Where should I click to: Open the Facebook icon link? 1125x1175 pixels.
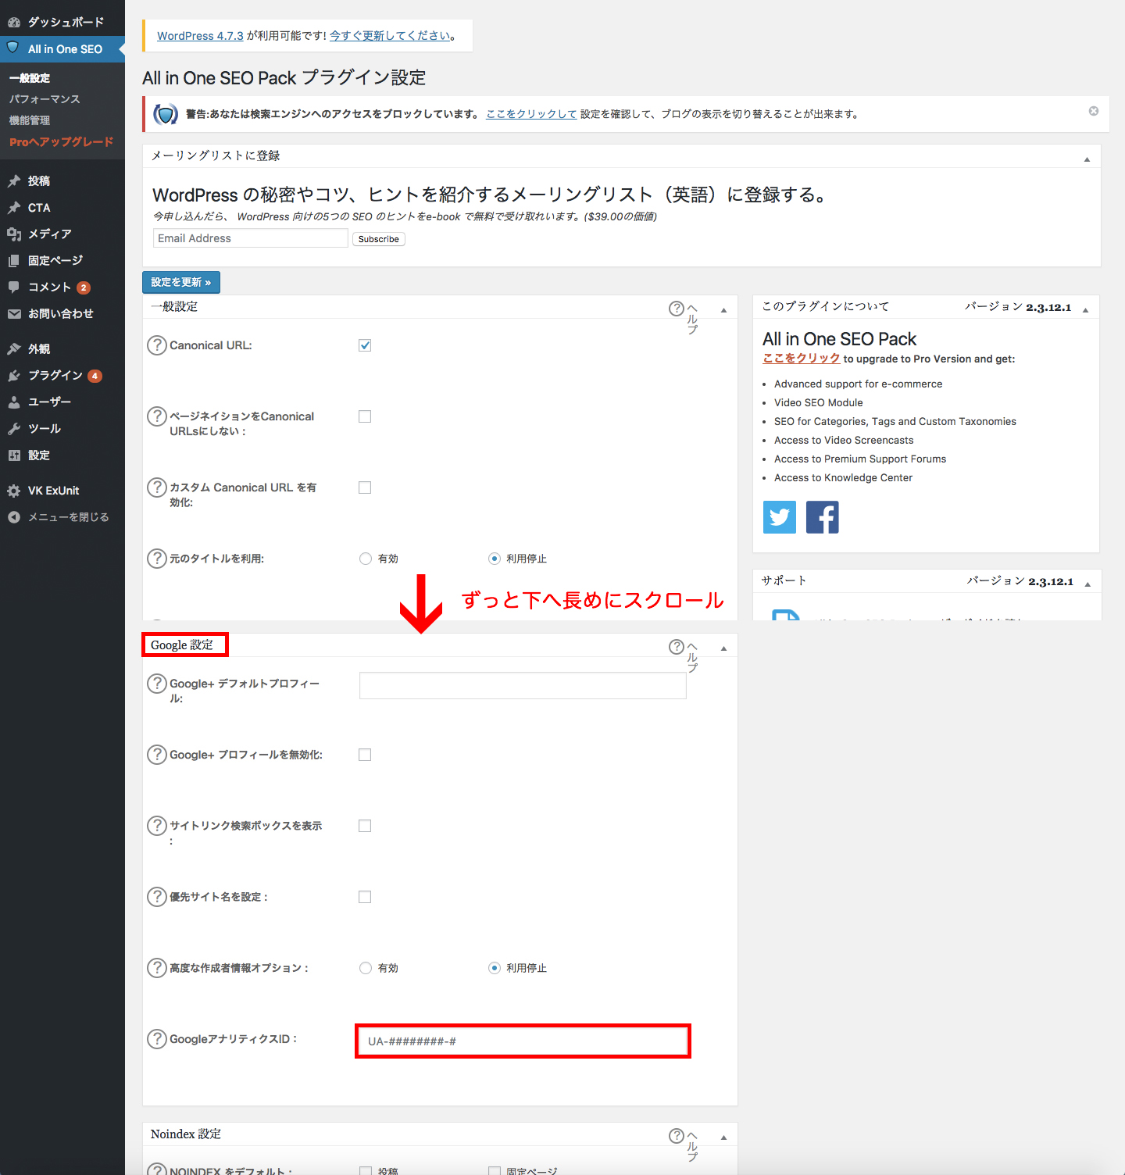pos(823,517)
